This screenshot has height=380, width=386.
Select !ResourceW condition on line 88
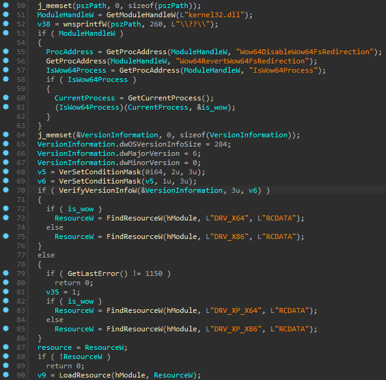click(81, 357)
